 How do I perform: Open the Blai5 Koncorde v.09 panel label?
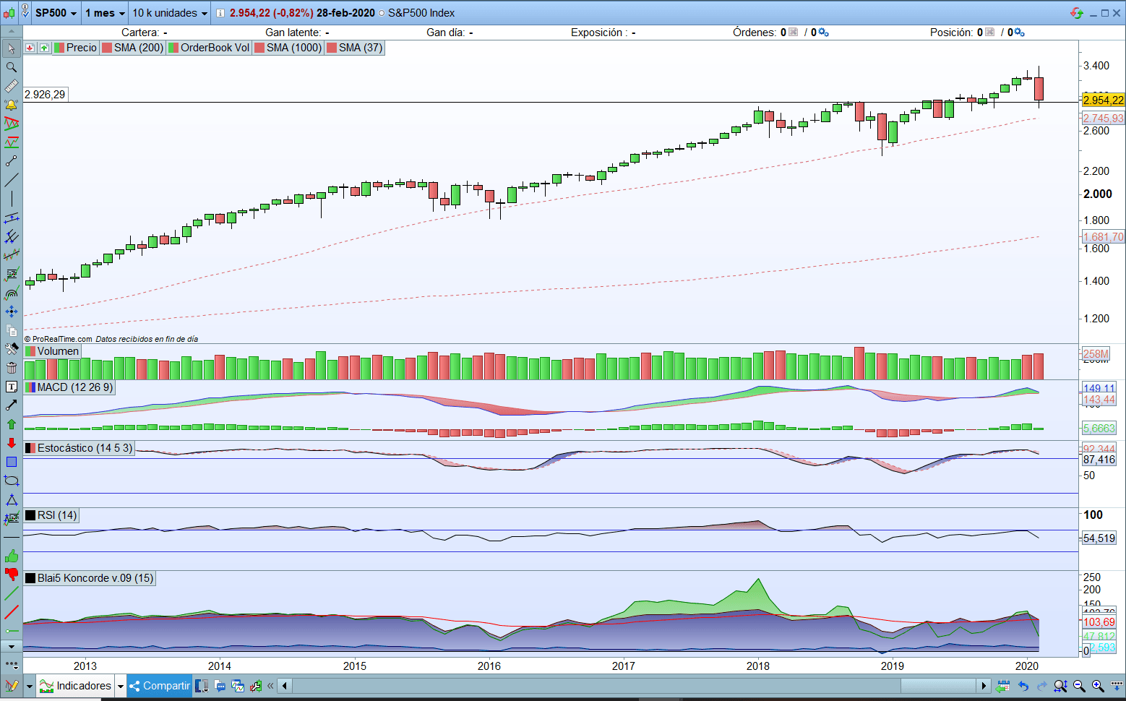click(x=90, y=578)
